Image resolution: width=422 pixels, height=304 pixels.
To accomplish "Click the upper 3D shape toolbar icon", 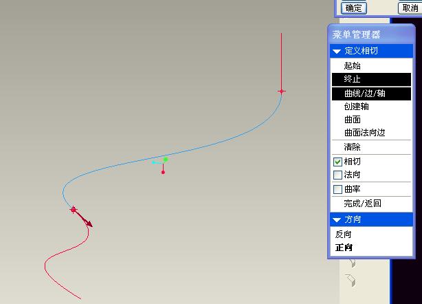I will click(351, 262).
